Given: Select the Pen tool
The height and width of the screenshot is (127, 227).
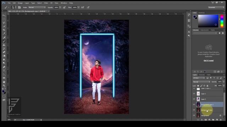Looking at the screenshot, I should pyautogui.click(x=4, y=67).
